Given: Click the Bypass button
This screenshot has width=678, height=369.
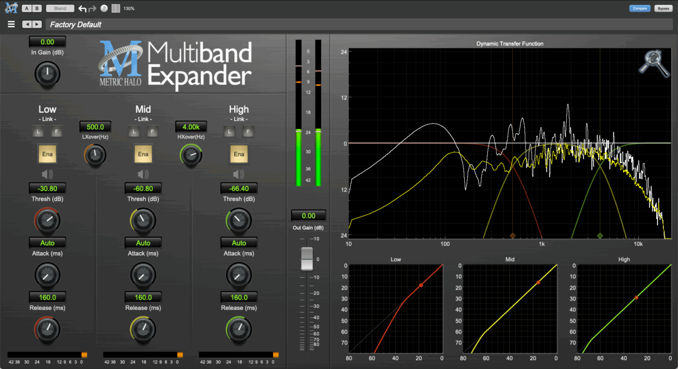Looking at the screenshot, I should click(663, 8).
